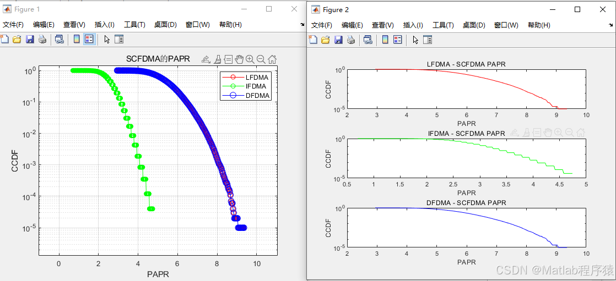Open a file using Figure 1 toolbar
616x281 pixels.
[x=17, y=39]
